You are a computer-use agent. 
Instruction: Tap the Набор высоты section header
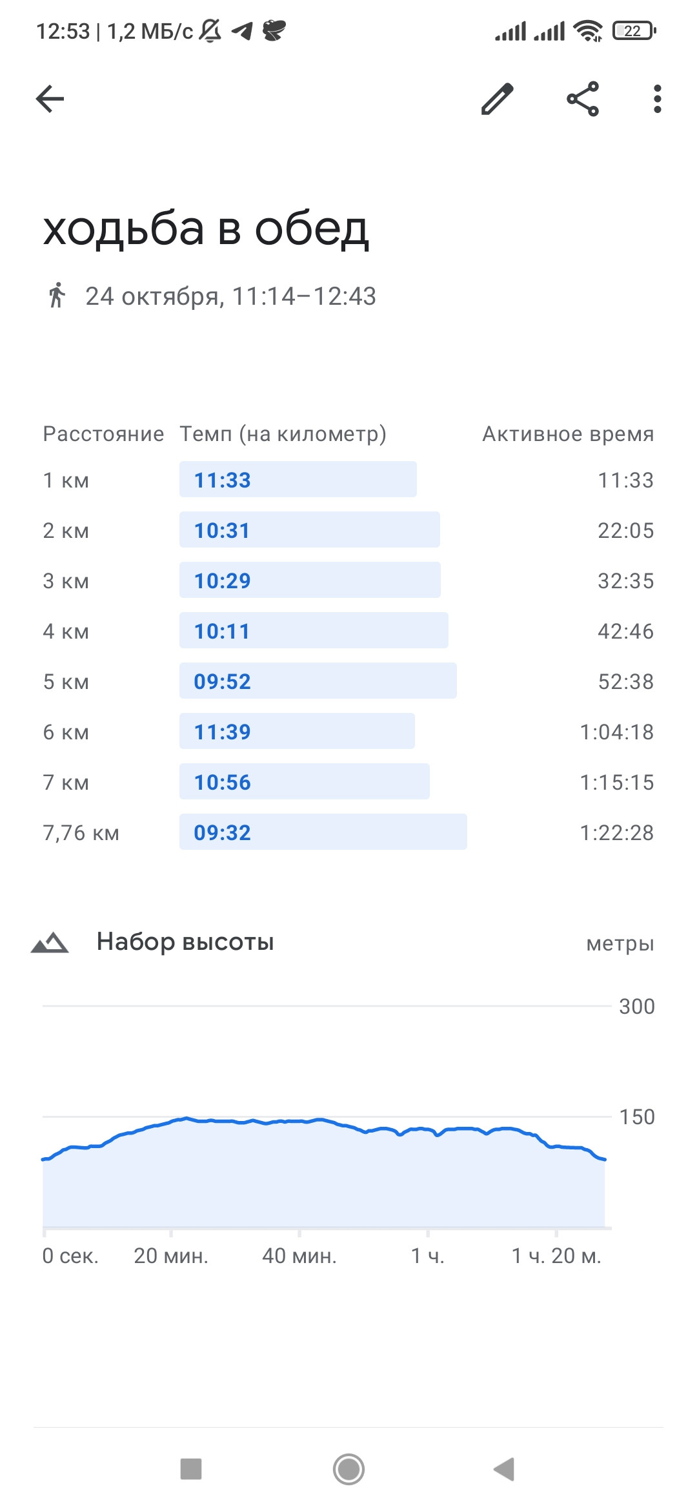pos(185,942)
